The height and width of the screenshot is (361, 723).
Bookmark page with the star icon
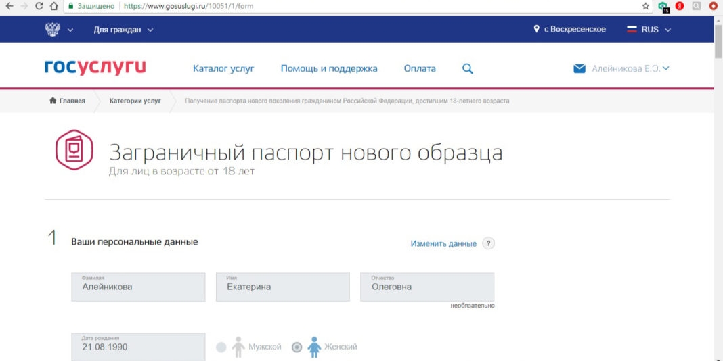(x=645, y=6)
